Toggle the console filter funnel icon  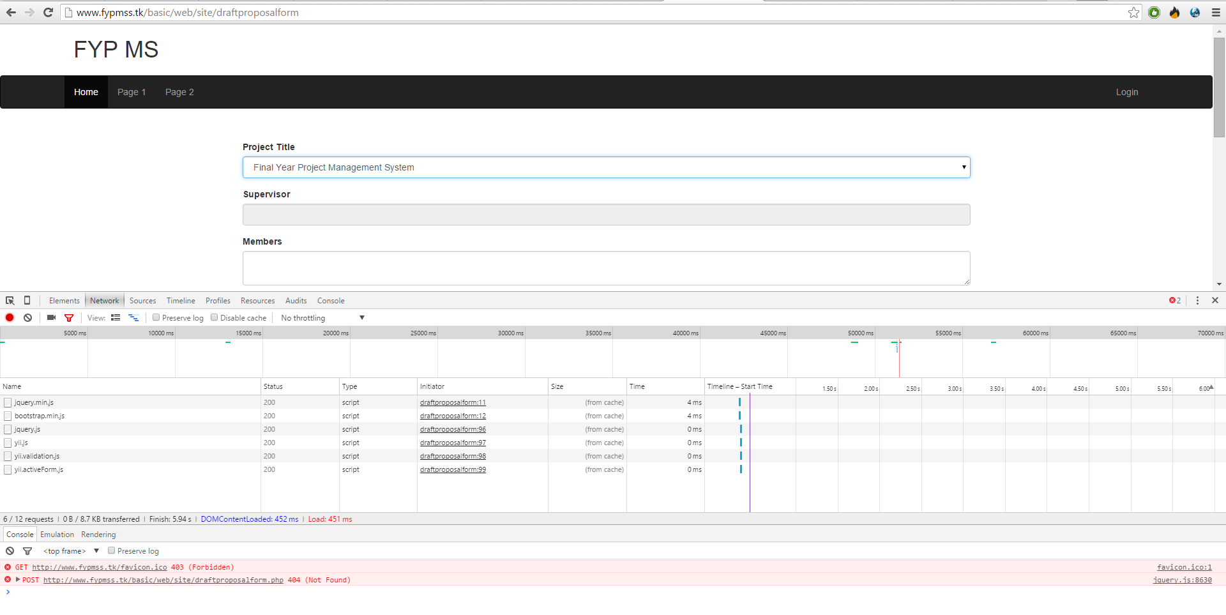tap(27, 550)
